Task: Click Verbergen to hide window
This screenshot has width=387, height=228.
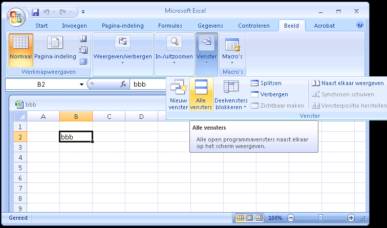Action: 269,94
